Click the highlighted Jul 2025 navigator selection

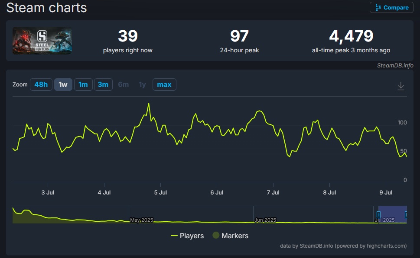point(392,214)
